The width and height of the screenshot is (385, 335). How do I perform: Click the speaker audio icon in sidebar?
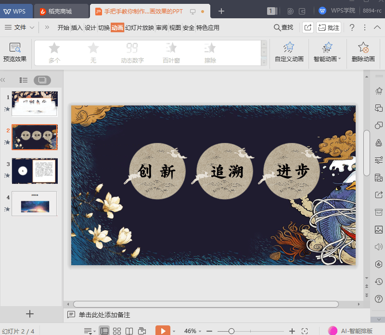pos(379,247)
